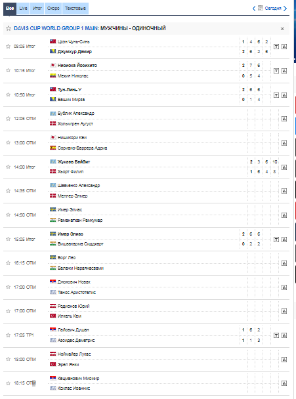Select the Текстовые tab
The image size is (296, 399).
(75, 9)
